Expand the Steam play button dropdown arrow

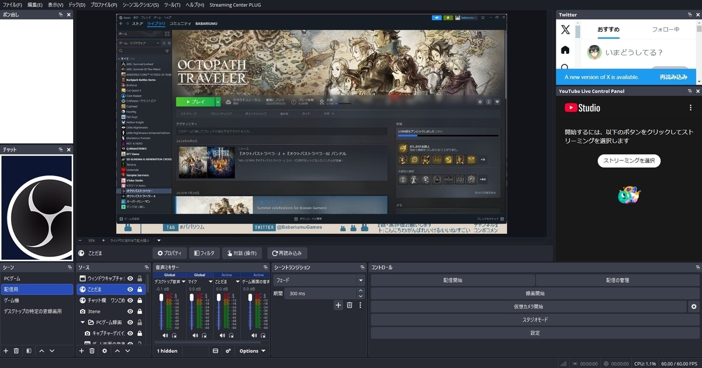tap(218, 101)
